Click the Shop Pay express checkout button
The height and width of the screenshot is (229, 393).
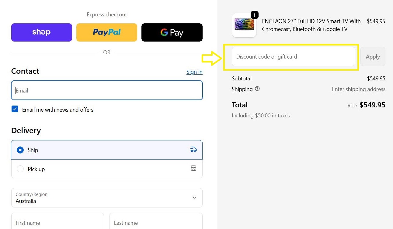pos(42,32)
